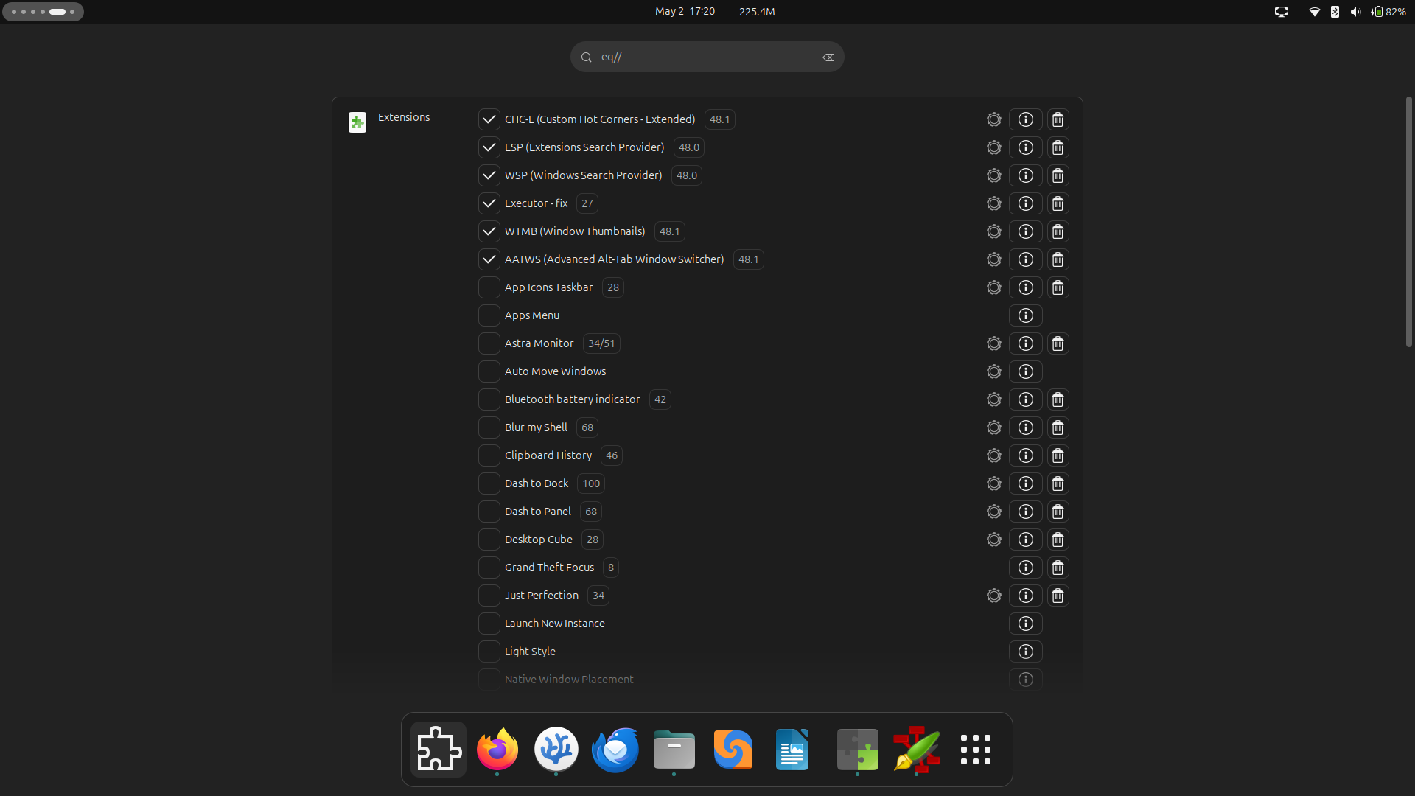The image size is (1415, 796).
Task: Click the Extensions provider label
Action: click(x=404, y=117)
